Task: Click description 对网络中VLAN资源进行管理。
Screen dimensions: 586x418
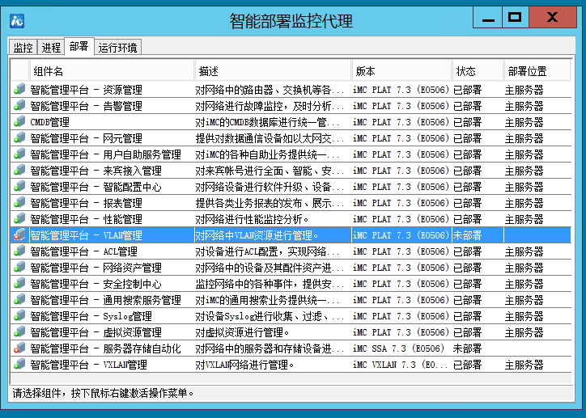Action: click(257, 235)
